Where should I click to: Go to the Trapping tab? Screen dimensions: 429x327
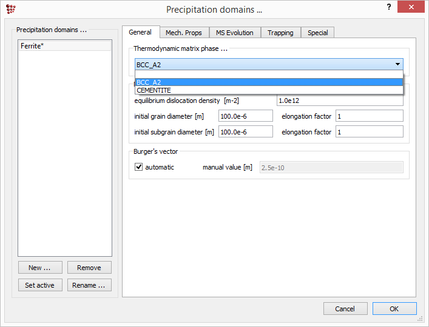280,33
